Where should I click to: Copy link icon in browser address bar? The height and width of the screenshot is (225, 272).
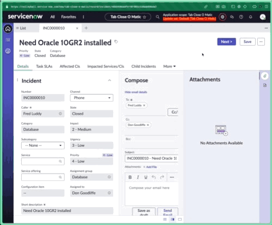coord(206,7)
